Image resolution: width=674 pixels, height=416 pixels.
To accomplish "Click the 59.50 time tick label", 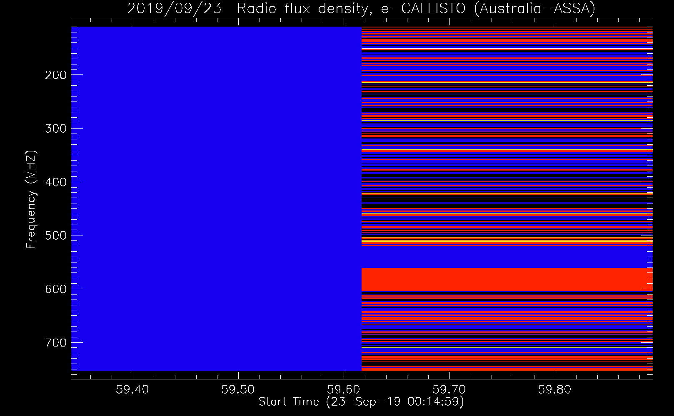I will click(238, 390).
